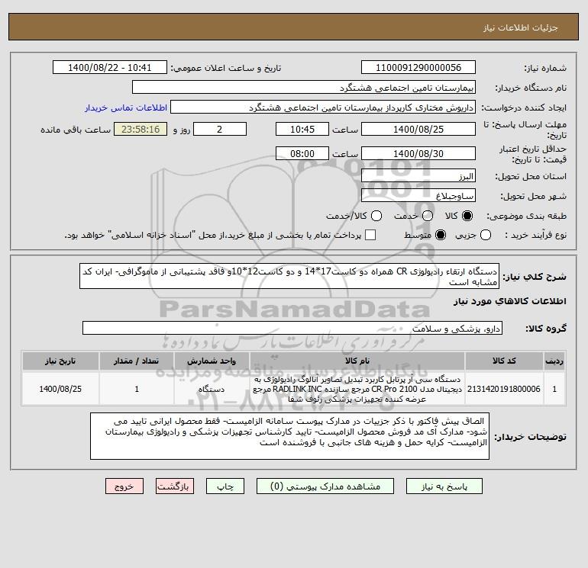This screenshot has height=568, width=588.
Task: Click the بازگشت back button
Action: coord(175,486)
